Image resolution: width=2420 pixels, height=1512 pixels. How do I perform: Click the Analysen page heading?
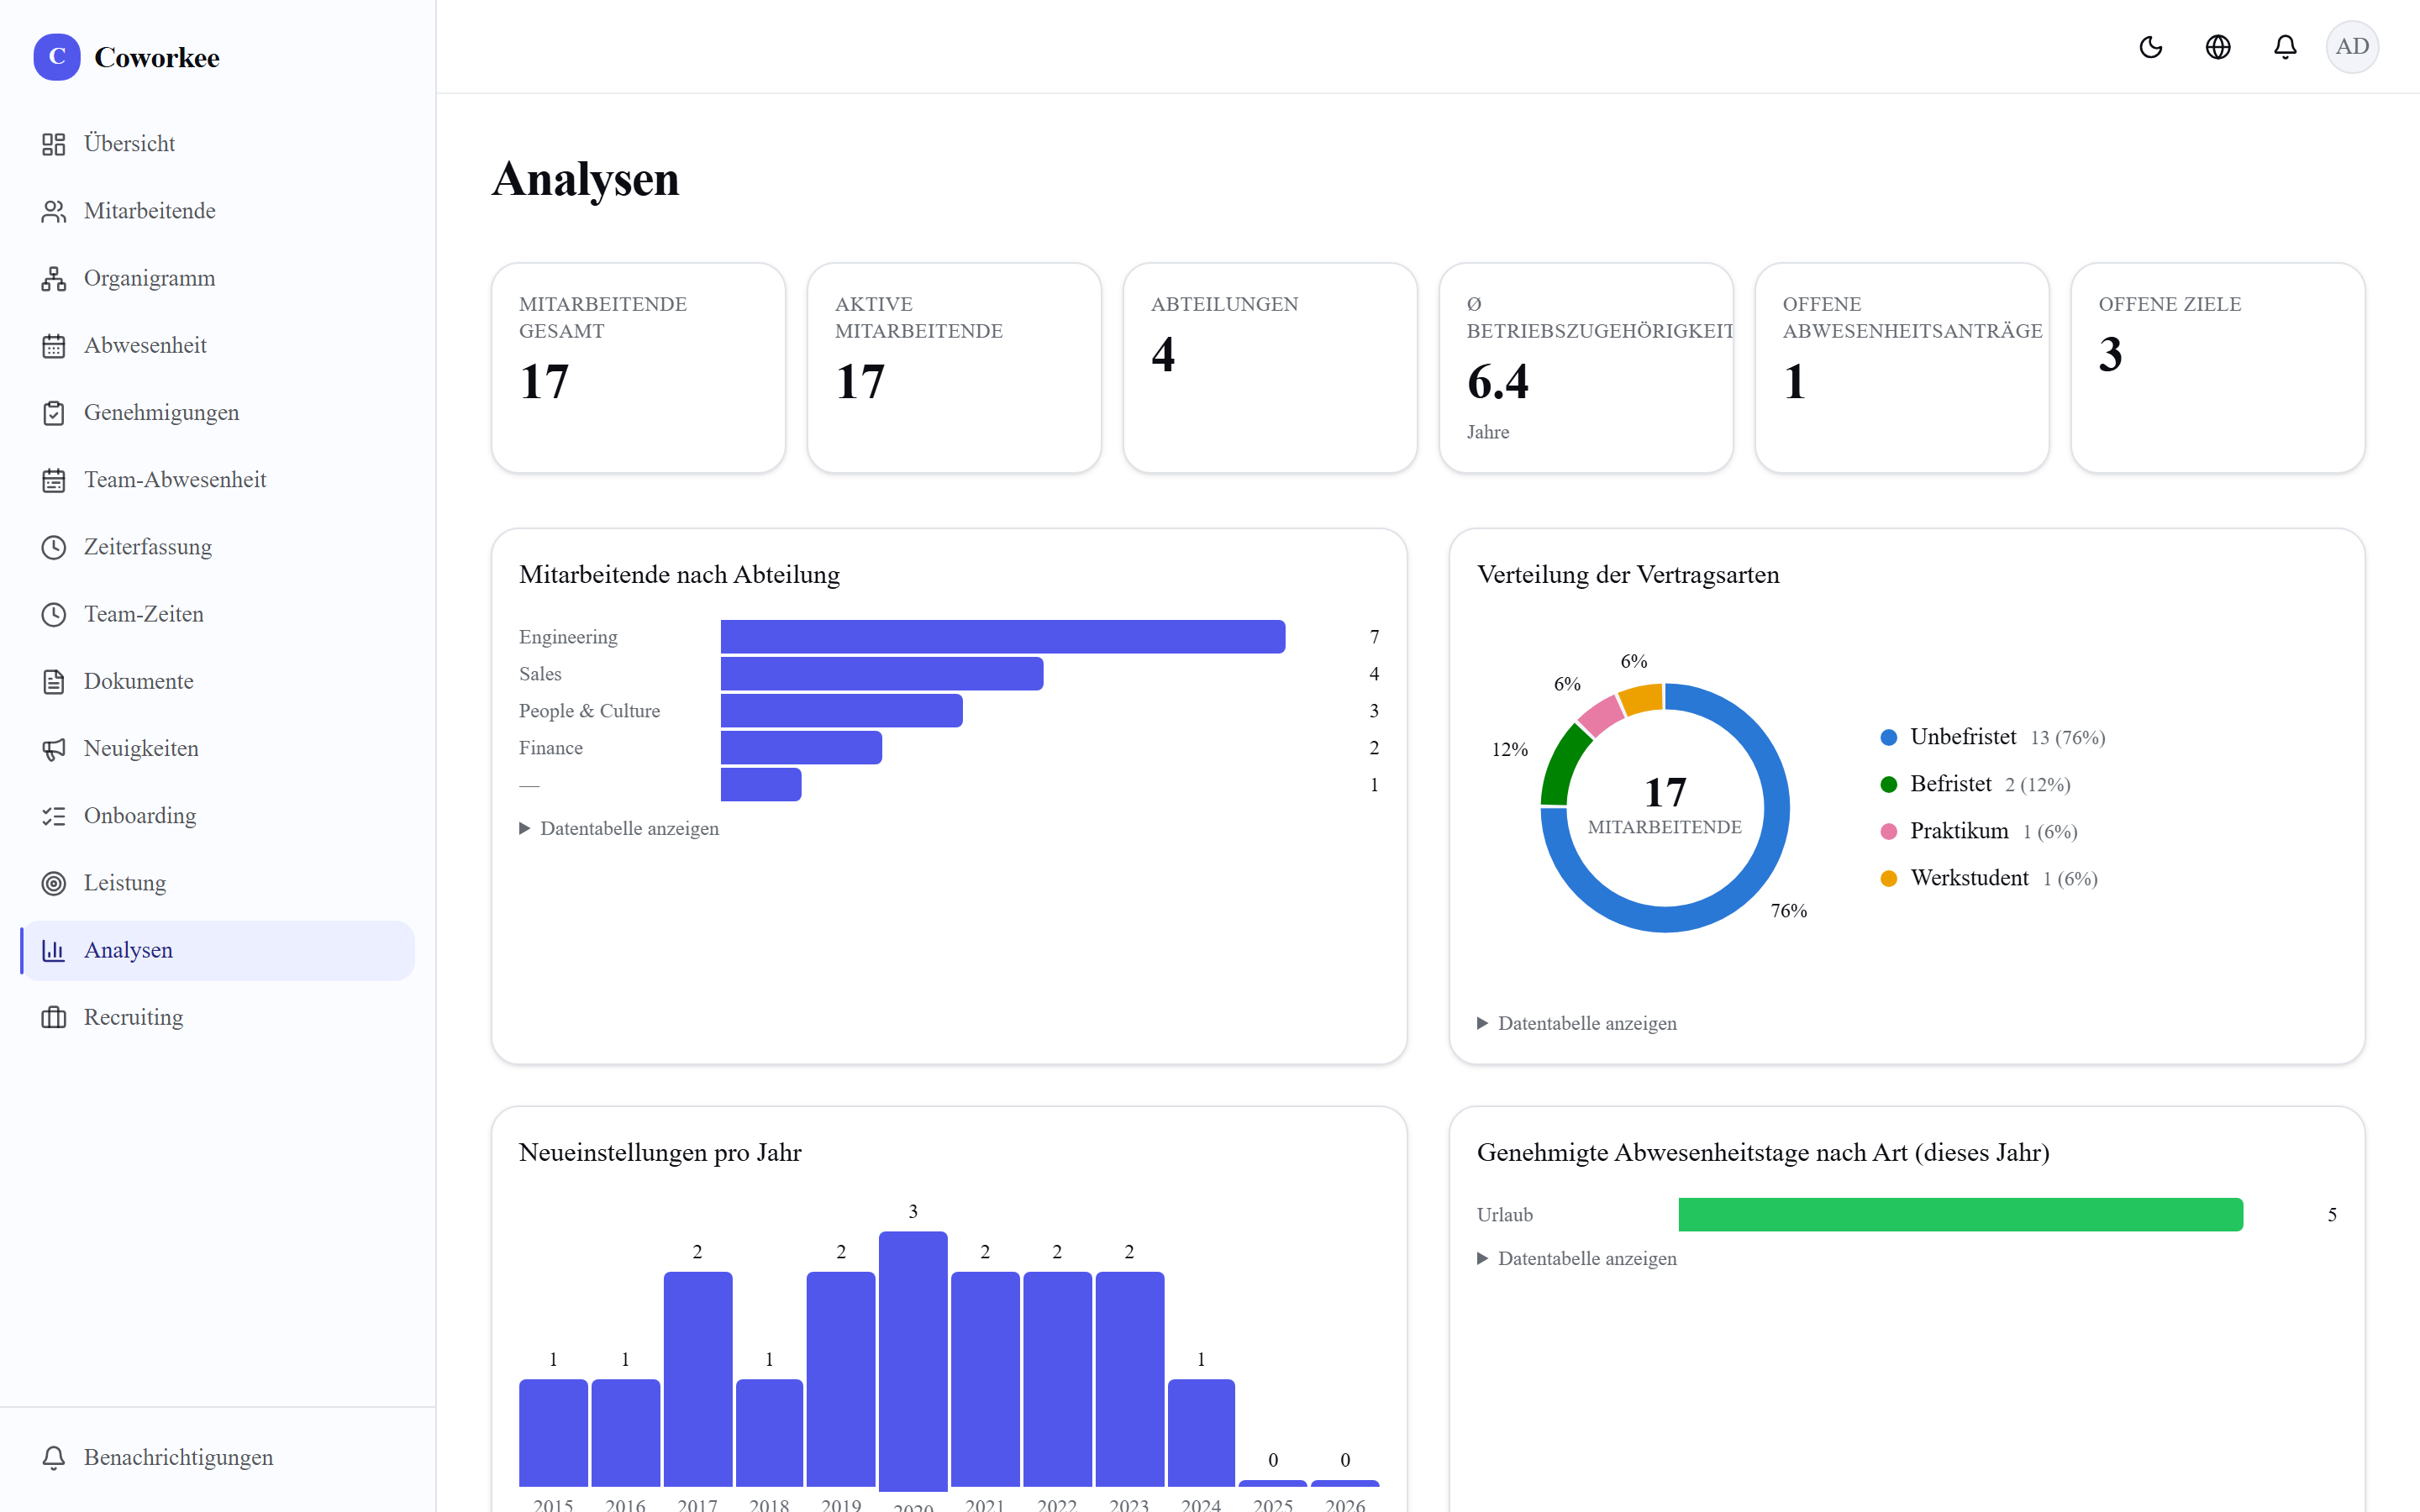pyautogui.click(x=586, y=180)
